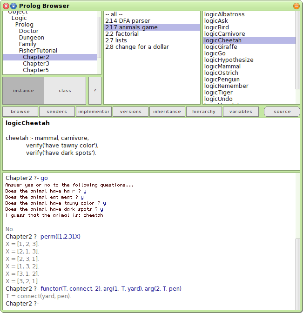Select logicPenguin method
Screen dimensions: 303x313
[249, 79]
